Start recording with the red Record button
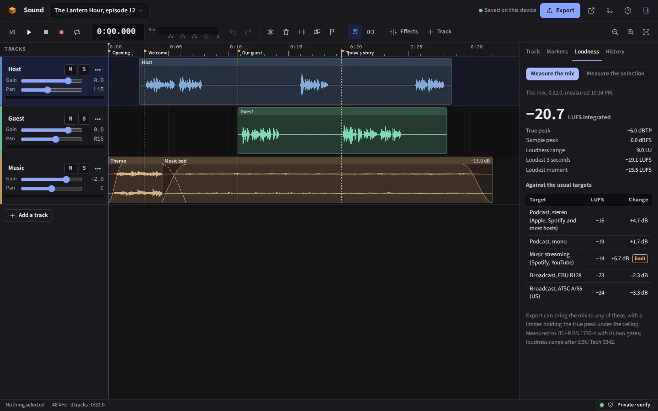The width and height of the screenshot is (658, 411). tap(61, 32)
